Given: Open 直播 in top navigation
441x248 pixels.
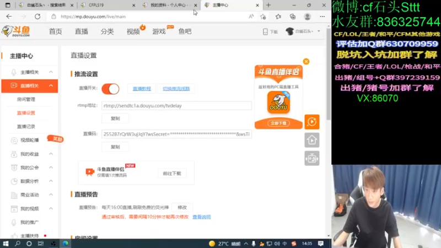Looking at the screenshot, I should [81, 31].
